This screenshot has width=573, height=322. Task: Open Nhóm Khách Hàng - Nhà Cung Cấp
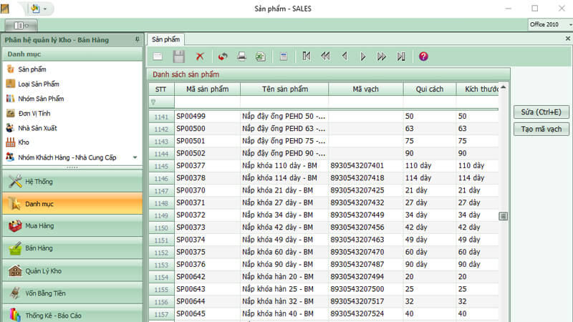(x=67, y=157)
